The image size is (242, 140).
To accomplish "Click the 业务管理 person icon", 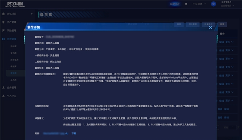I will (x=3, y=87).
